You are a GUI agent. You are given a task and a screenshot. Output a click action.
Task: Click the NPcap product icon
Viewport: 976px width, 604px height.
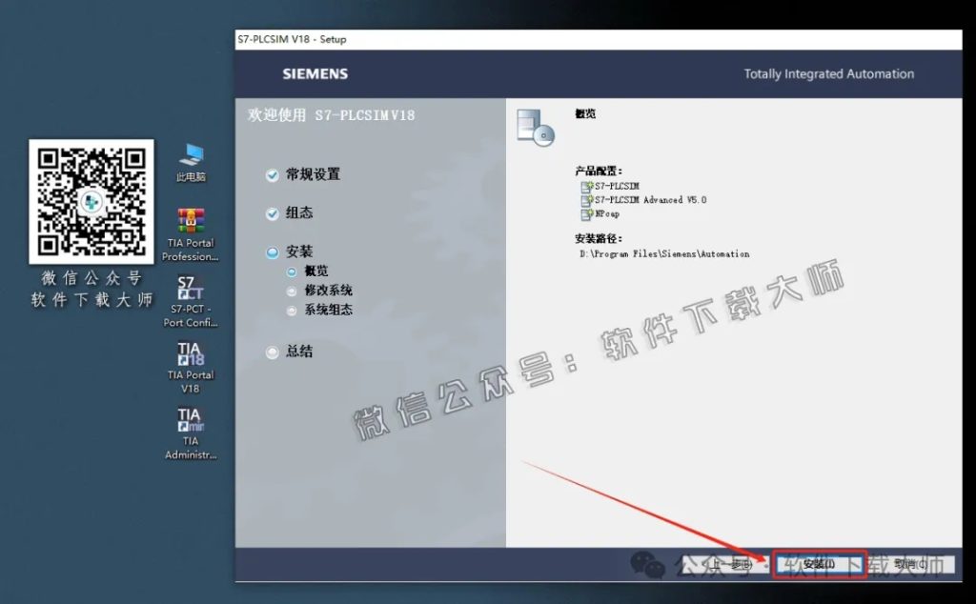pos(604,212)
